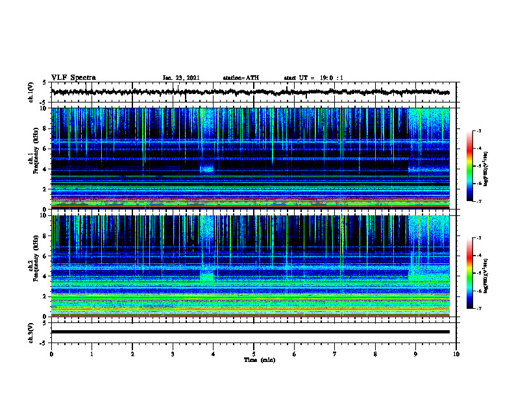Click the thick black ch.3 voltage bar
This screenshot has width=514, height=397.
click(250, 332)
